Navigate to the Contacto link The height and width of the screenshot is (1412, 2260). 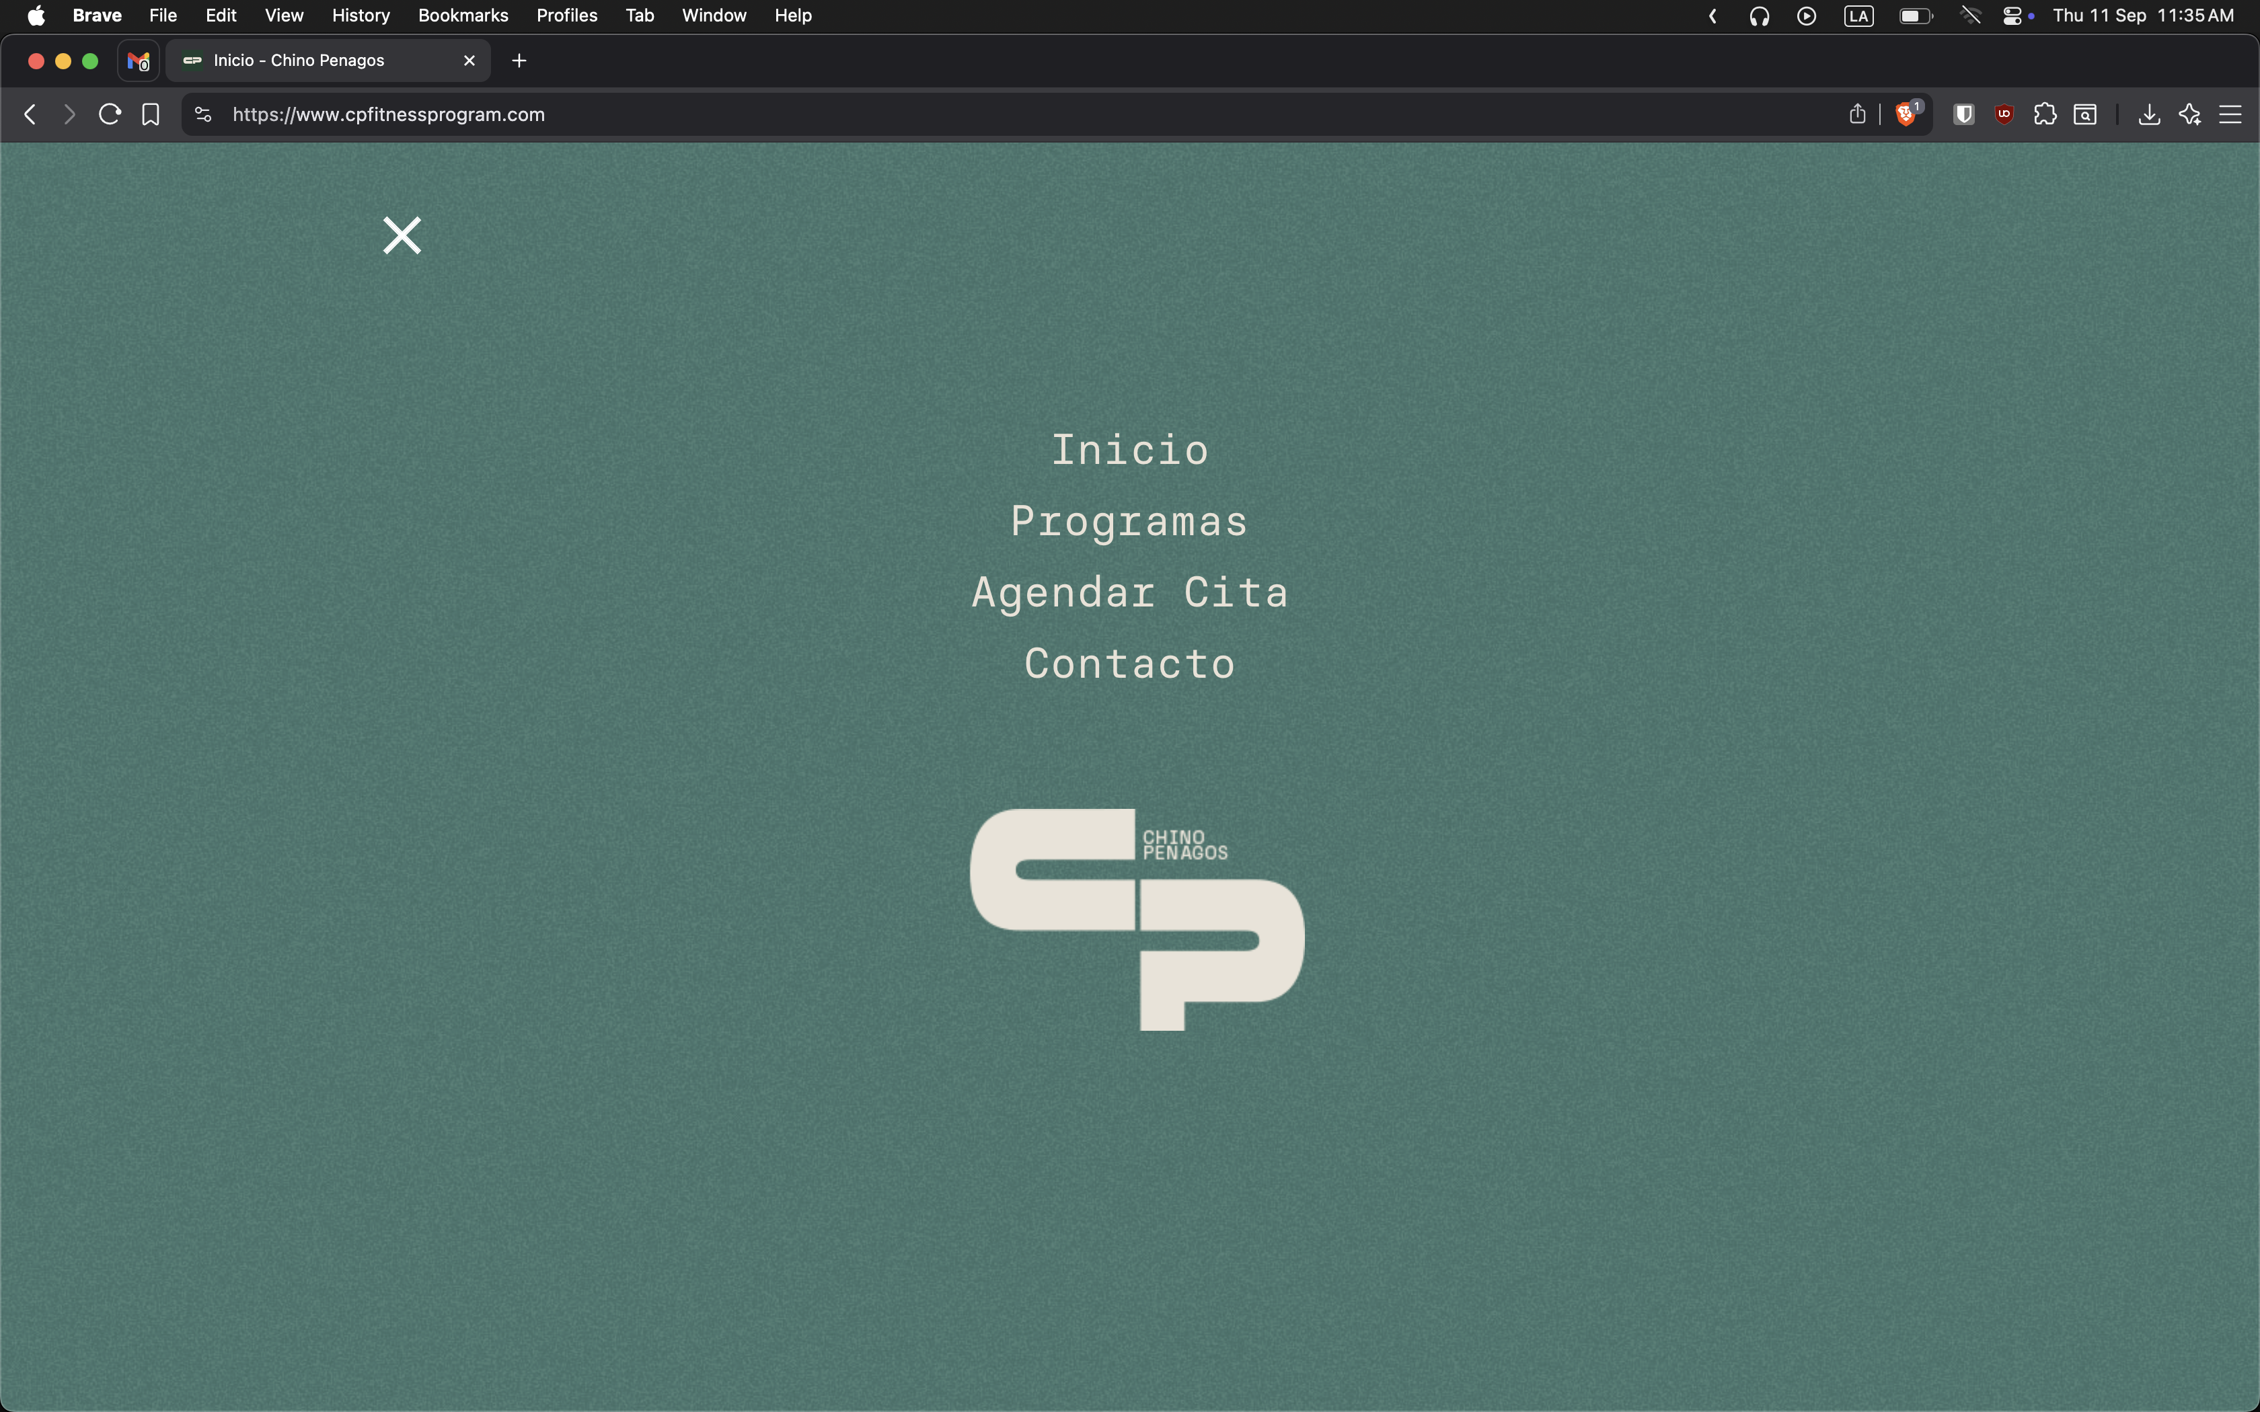(1129, 663)
